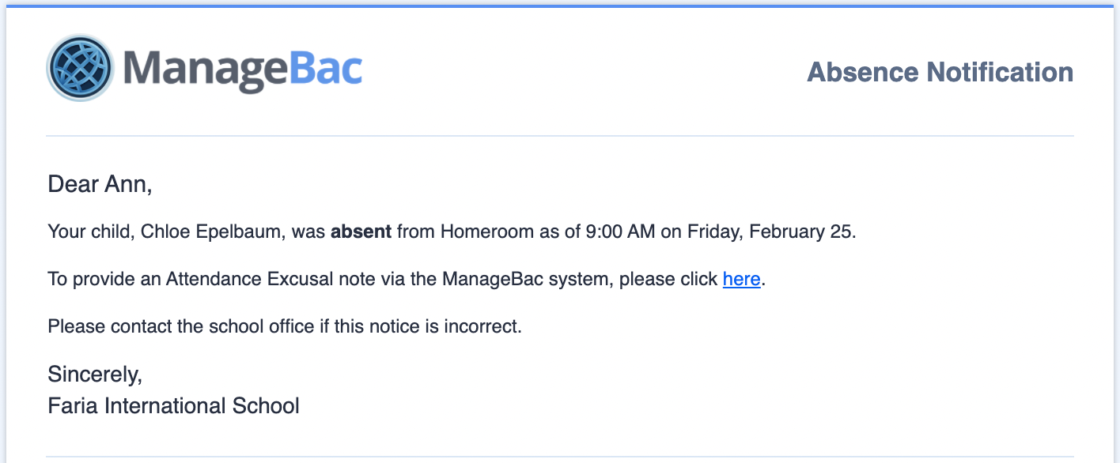Click the divider line below the signature
This screenshot has width=1120, height=463.
click(x=559, y=456)
